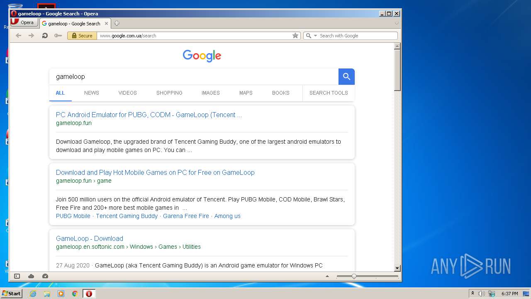
Task: Click the Secure padlock badge
Action: coord(82,36)
